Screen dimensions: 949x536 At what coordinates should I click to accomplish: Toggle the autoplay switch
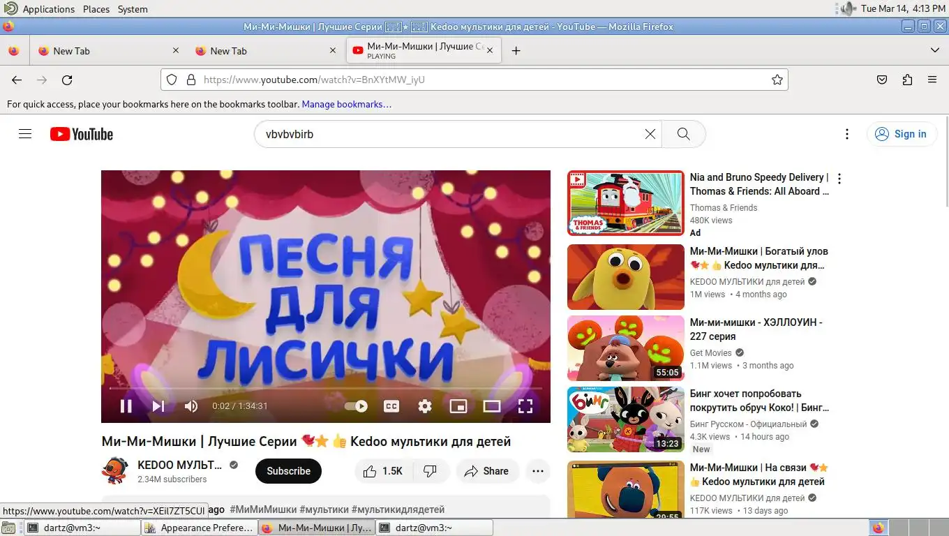(x=357, y=406)
